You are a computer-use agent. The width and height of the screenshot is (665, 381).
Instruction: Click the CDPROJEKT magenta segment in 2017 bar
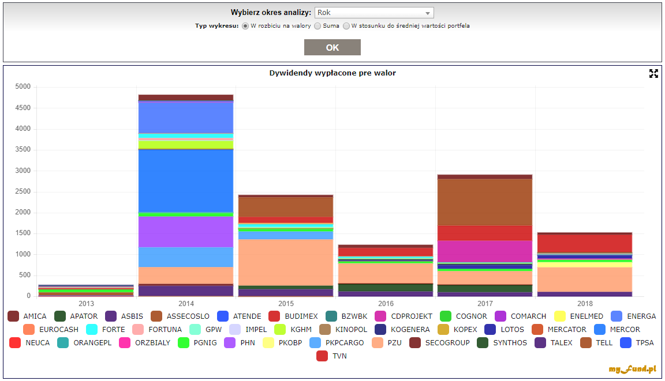[x=485, y=251]
